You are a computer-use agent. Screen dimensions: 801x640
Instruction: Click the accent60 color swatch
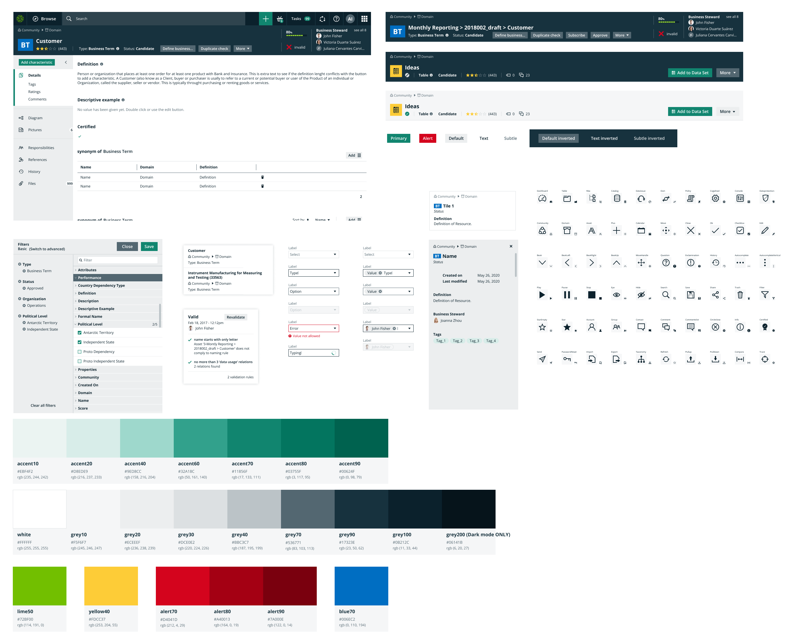pyautogui.click(x=200, y=438)
